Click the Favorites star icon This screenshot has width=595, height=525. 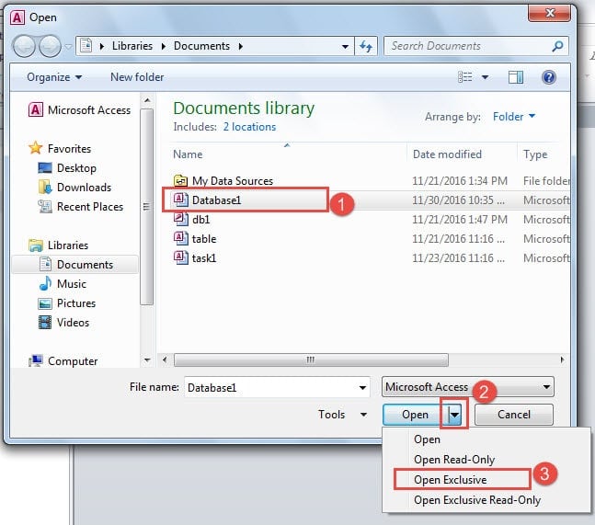click(x=35, y=148)
